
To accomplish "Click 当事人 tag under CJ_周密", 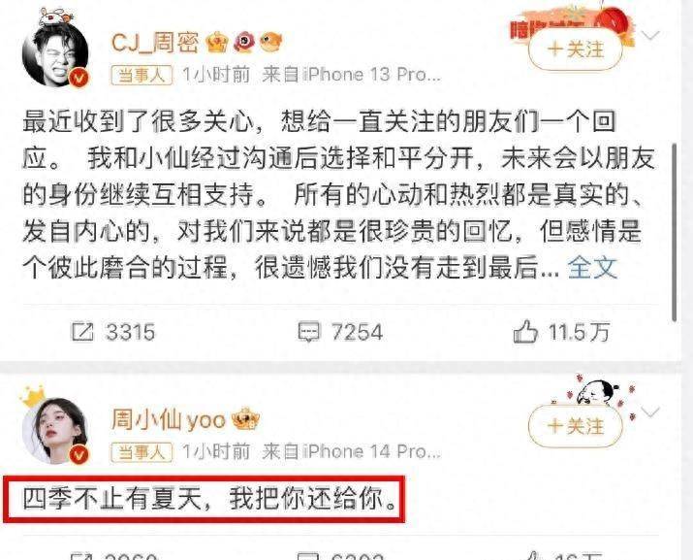I will click(142, 75).
